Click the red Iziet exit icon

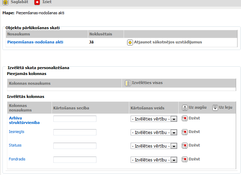coord(37,3)
